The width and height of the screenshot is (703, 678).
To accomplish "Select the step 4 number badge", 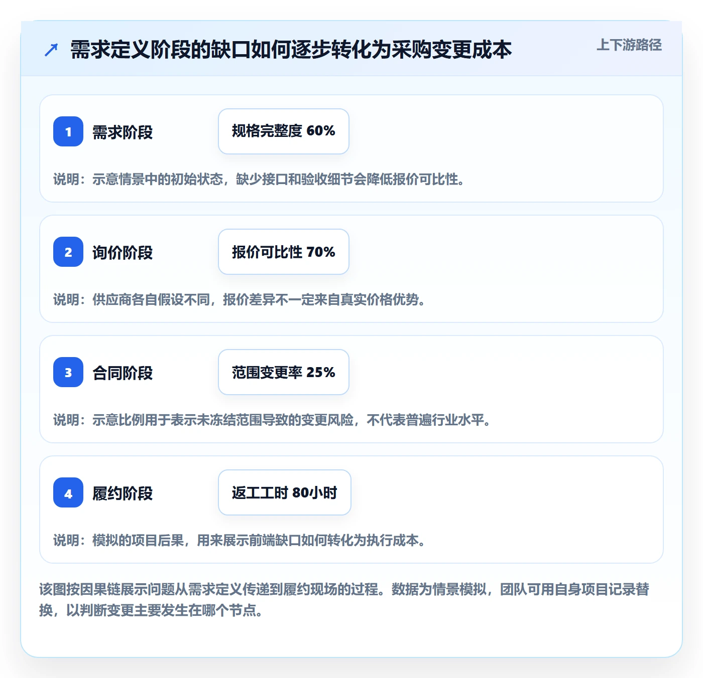I will 68,492.
